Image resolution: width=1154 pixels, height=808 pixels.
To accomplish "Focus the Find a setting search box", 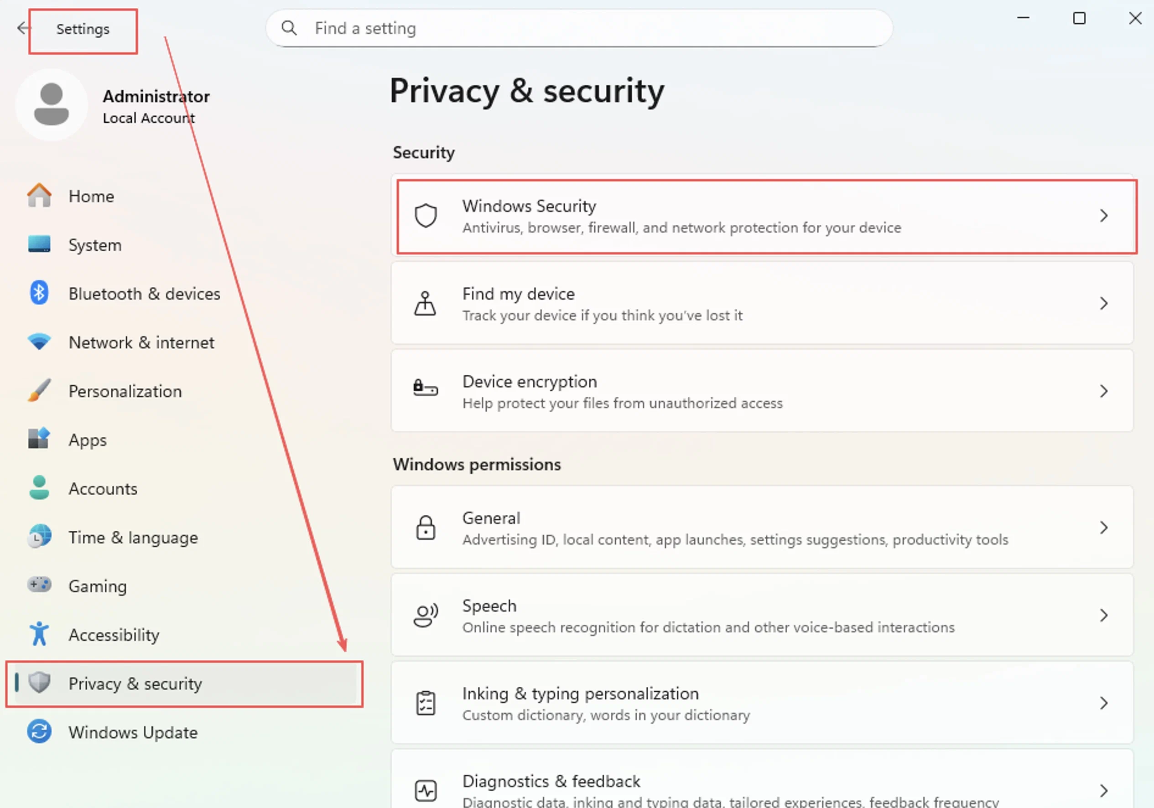I will click(579, 28).
